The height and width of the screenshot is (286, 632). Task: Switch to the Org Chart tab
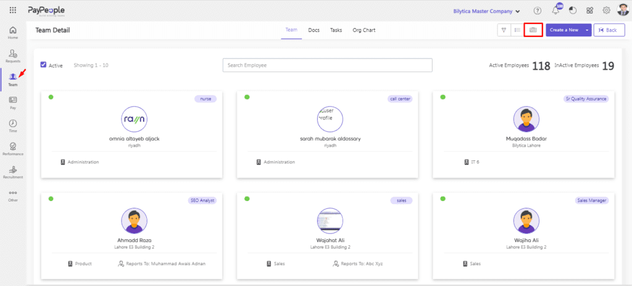coord(364,30)
